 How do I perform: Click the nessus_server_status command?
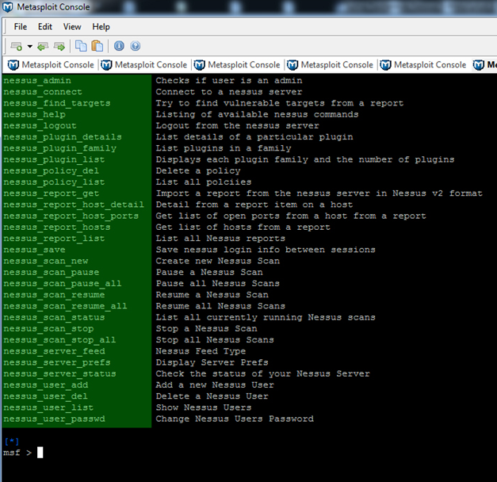pos(60,373)
